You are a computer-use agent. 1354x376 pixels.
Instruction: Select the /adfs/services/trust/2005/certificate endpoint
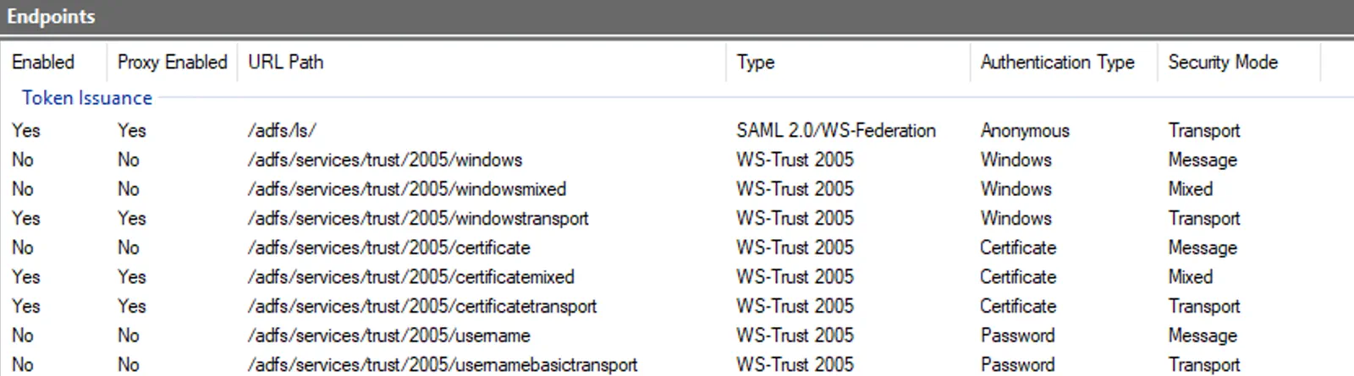pos(677,248)
